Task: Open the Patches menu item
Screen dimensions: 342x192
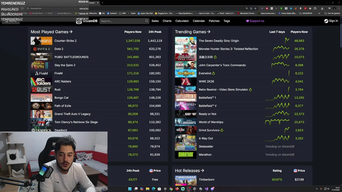Action: point(214,21)
